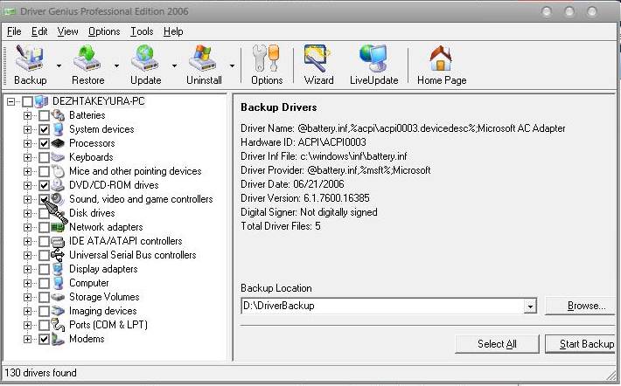
Task: Check the Network adapters checkbox
Action: click(44, 227)
